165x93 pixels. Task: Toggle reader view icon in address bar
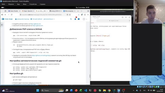click(67, 15)
